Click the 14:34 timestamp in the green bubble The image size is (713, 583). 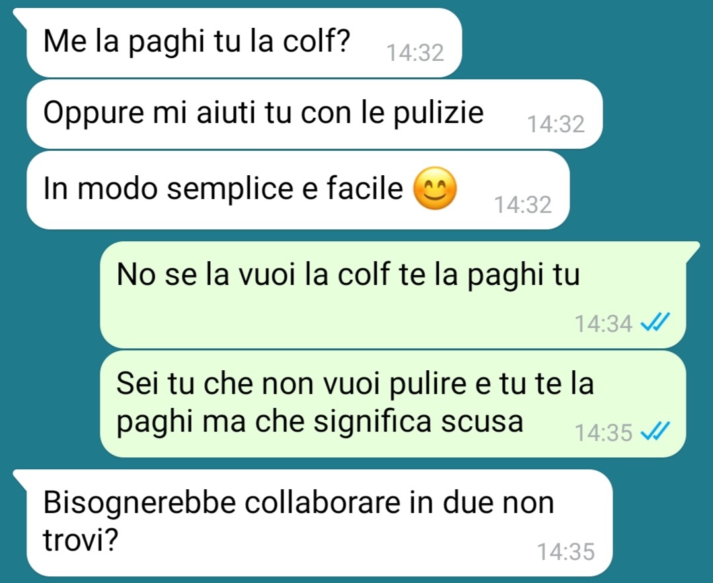(x=603, y=324)
